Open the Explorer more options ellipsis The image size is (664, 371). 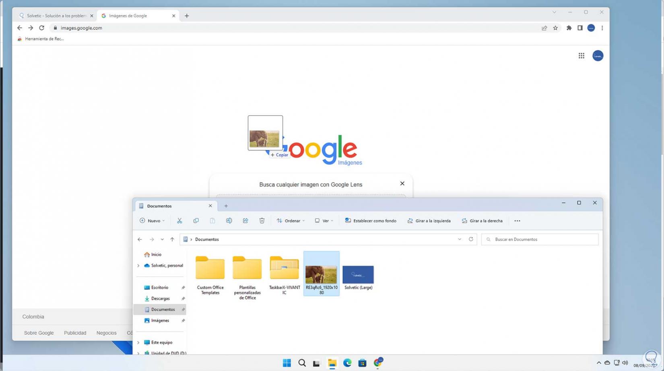[517, 221]
